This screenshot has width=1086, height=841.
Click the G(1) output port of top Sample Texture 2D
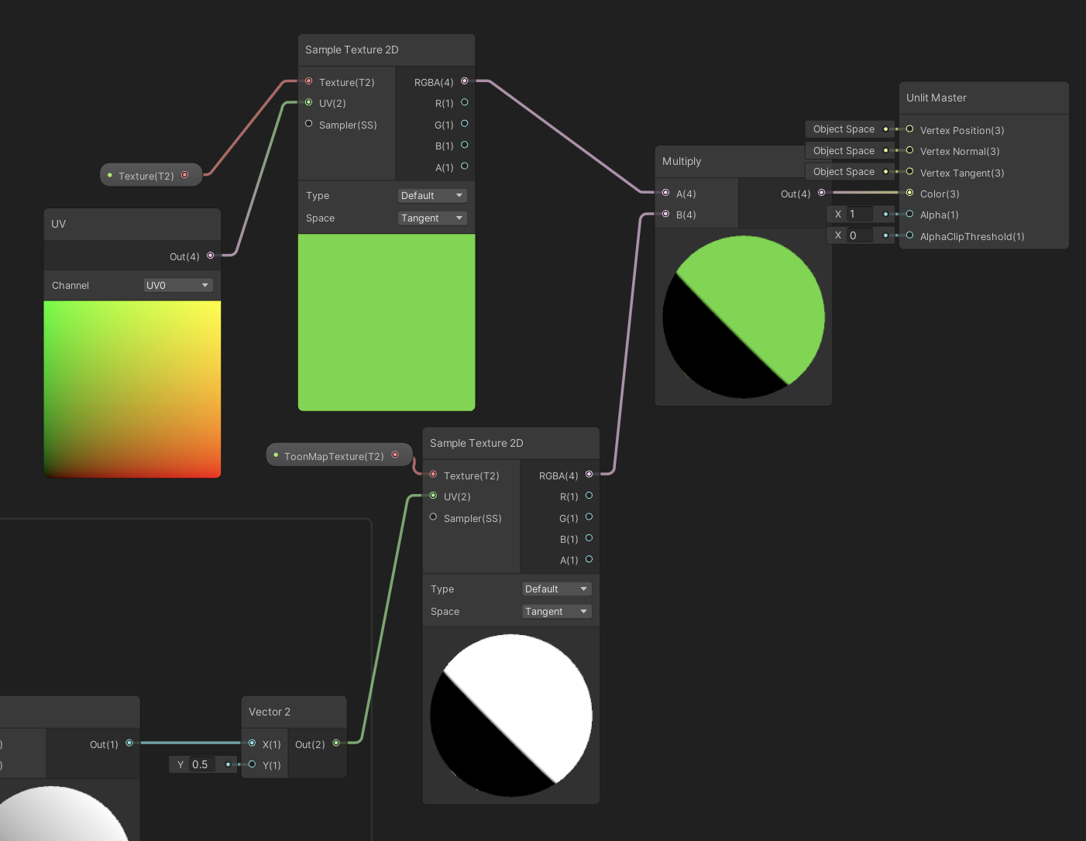tap(465, 124)
